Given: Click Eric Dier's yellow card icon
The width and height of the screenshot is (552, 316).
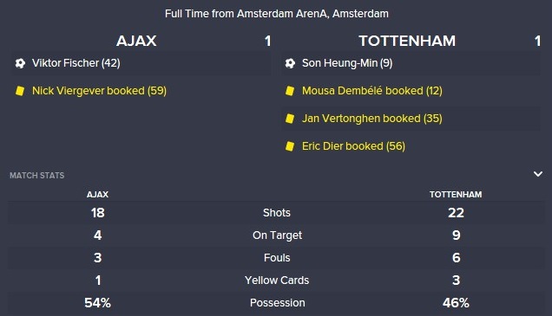Looking at the screenshot, I should point(290,146).
